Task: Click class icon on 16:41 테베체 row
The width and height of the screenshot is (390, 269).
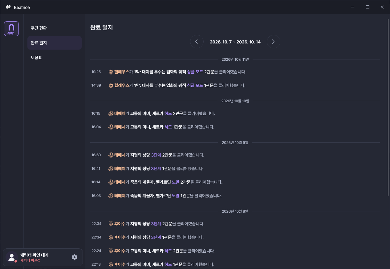Action: 111,169
